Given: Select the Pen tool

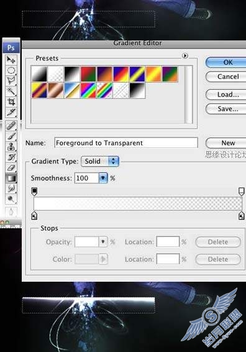Looking at the screenshot, I should pyautogui.click(x=11, y=211).
